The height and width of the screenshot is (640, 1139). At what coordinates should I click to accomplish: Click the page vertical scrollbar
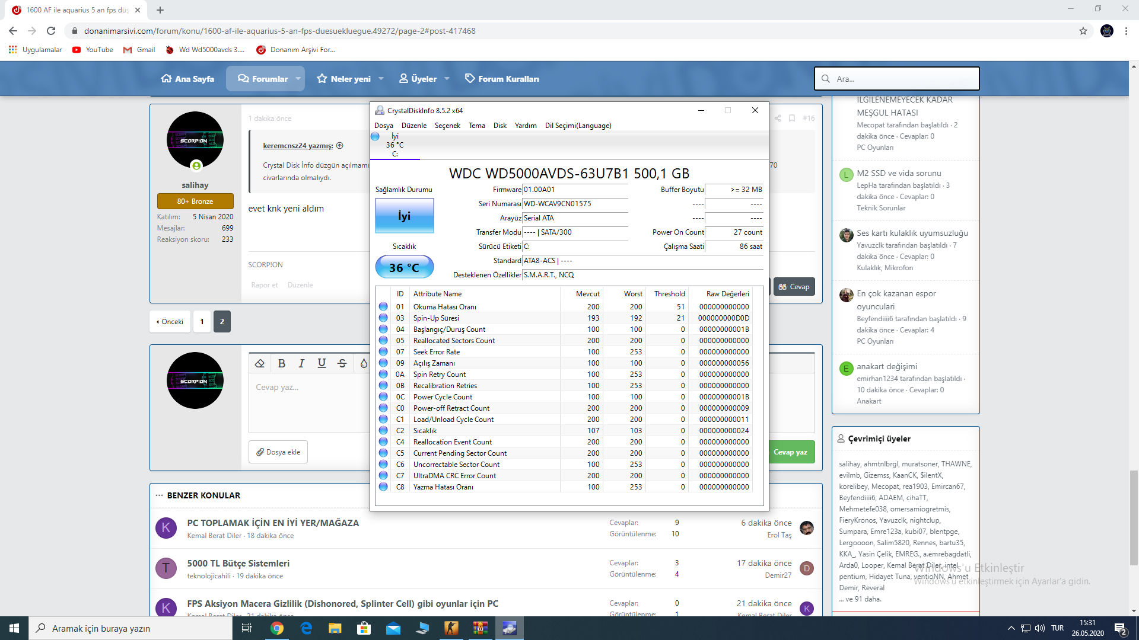(x=1134, y=519)
